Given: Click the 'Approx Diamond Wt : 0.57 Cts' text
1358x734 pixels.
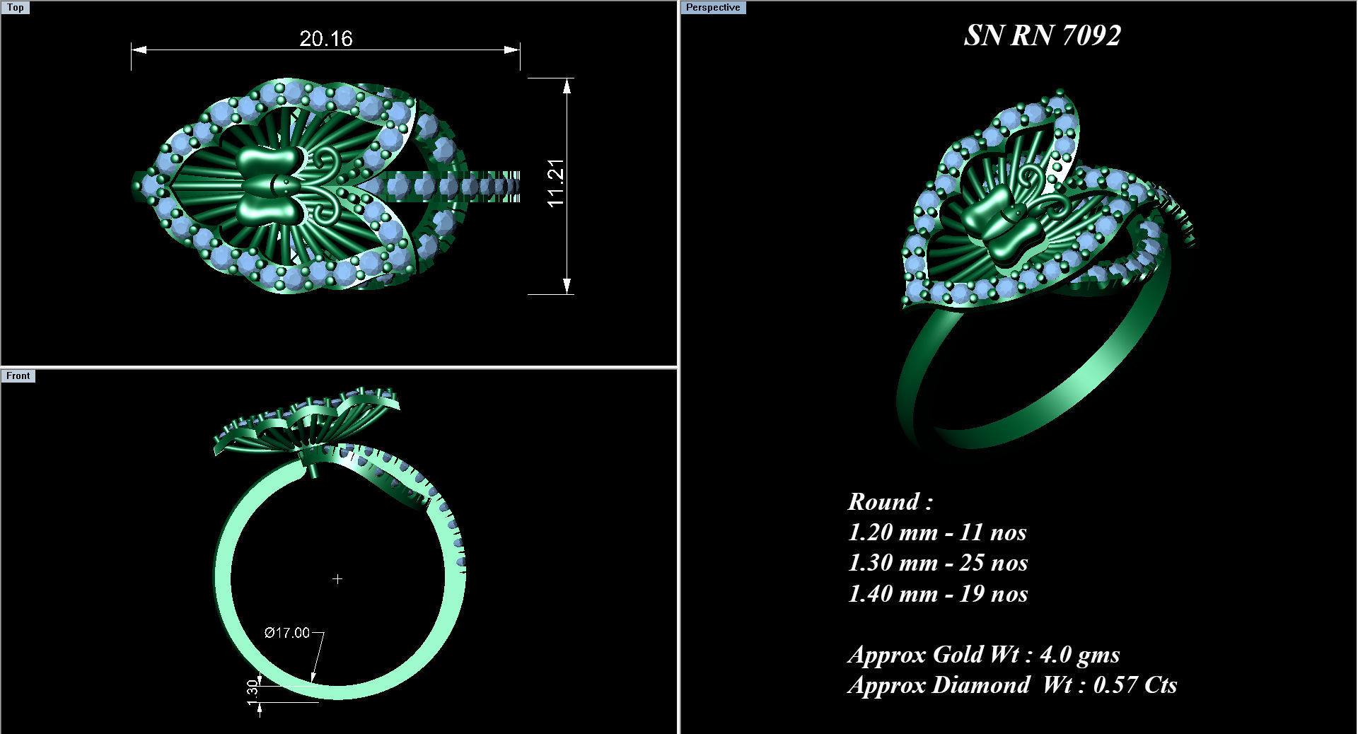Looking at the screenshot, I should 1012,685.
